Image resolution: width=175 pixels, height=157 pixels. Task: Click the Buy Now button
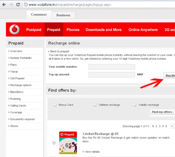pyautogui.click(x=169, y=75)
